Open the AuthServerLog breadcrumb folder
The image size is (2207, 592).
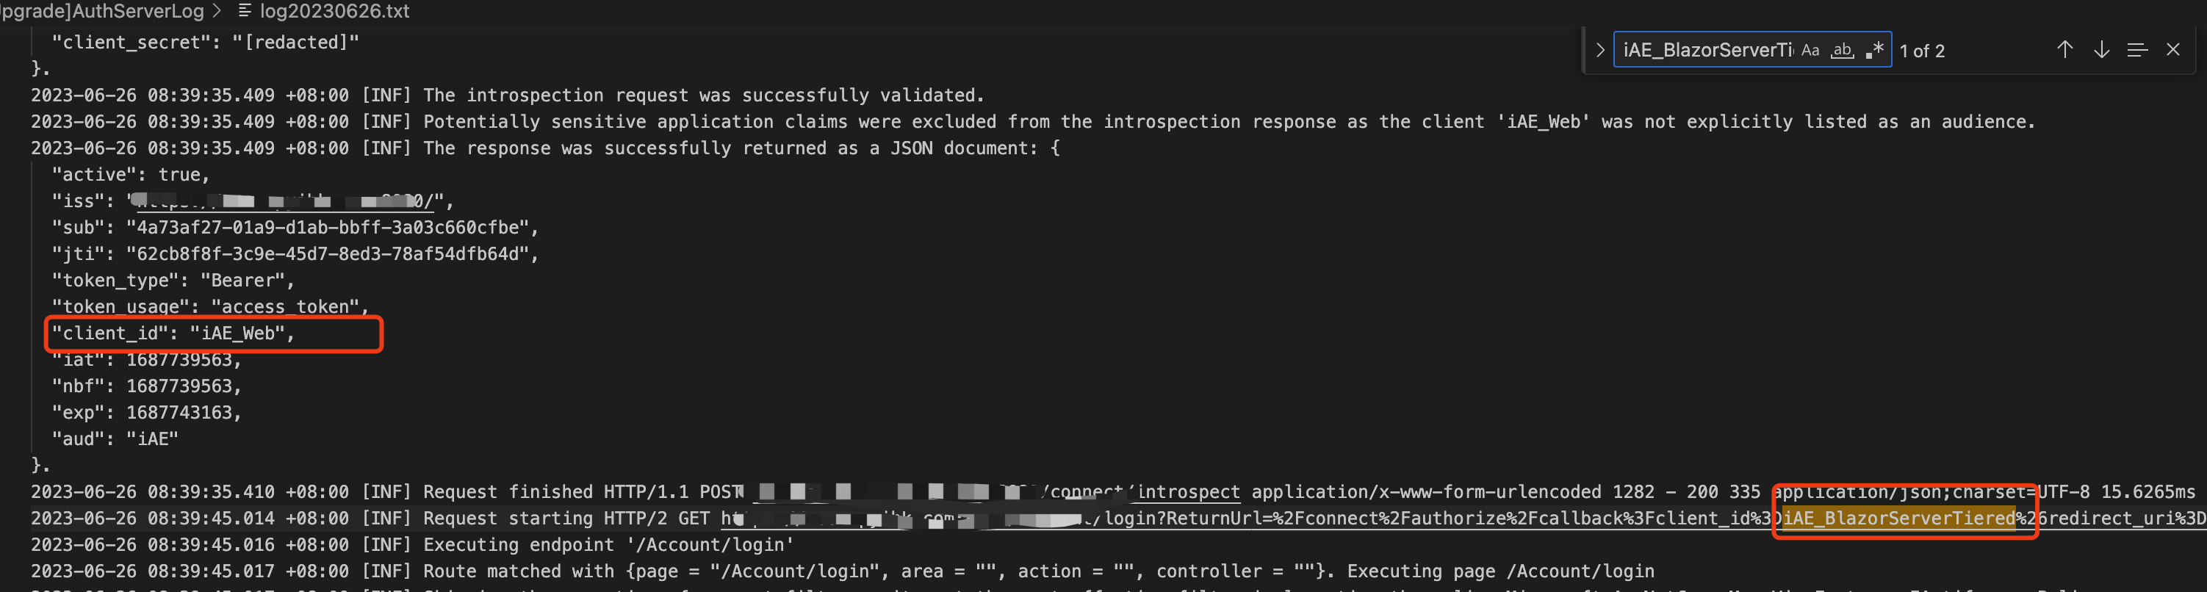(x=103, y=11)
